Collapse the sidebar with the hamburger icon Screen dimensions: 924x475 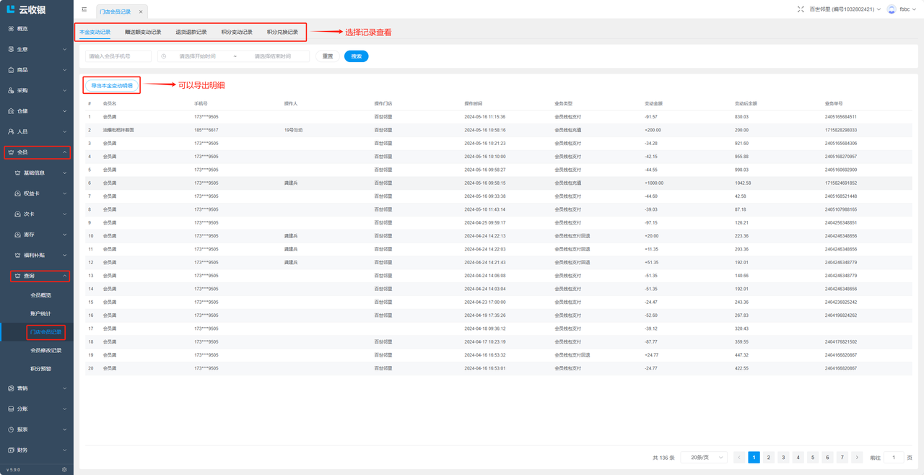pos(84,9)
